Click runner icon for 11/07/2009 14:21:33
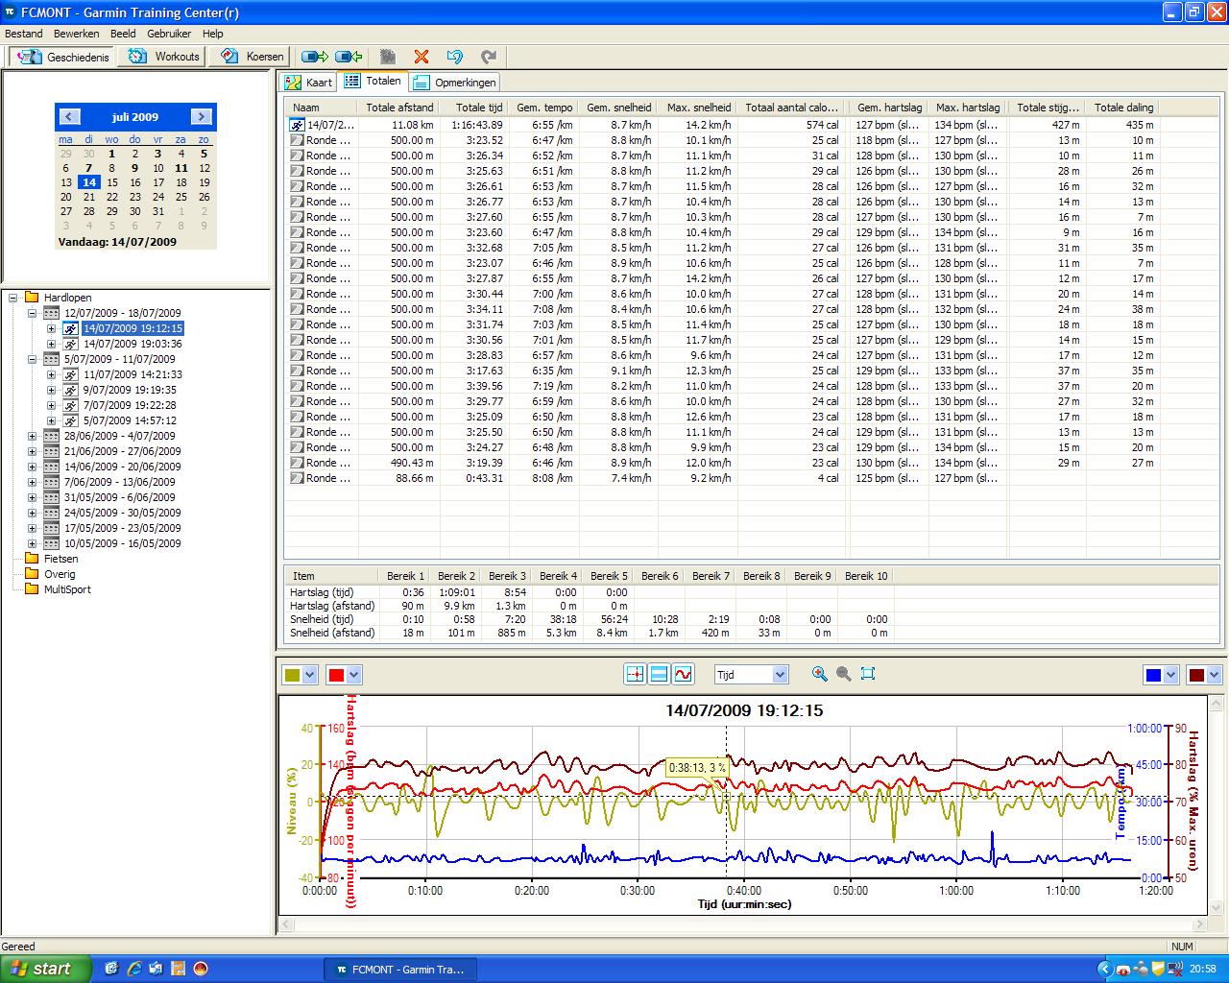This screenshot has width=1229, height=983. (70, 374)
